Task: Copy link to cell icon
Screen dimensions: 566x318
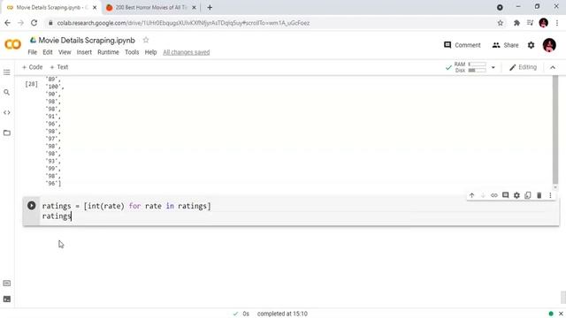Action: [494, 195]
